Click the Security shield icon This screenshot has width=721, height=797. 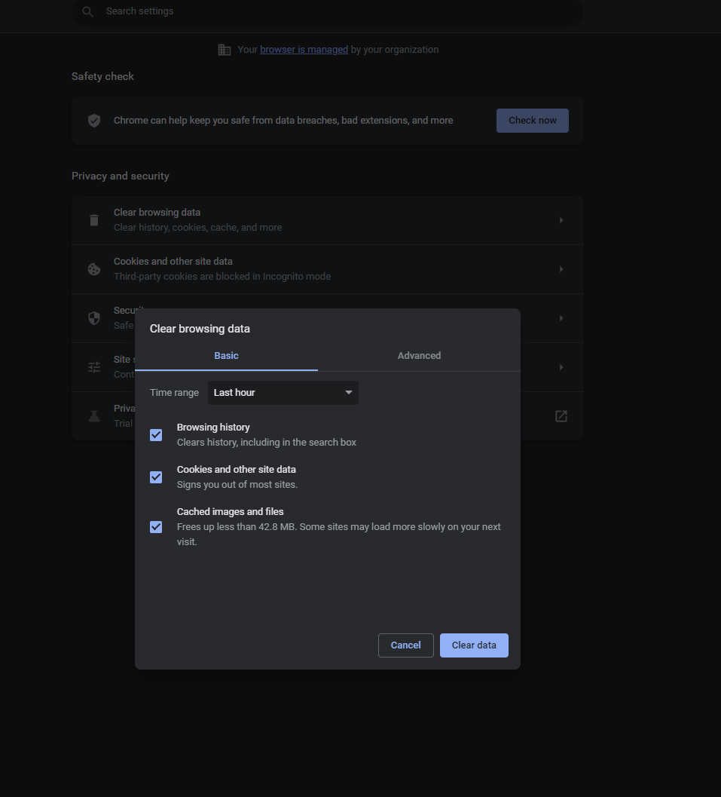point(94,318)
